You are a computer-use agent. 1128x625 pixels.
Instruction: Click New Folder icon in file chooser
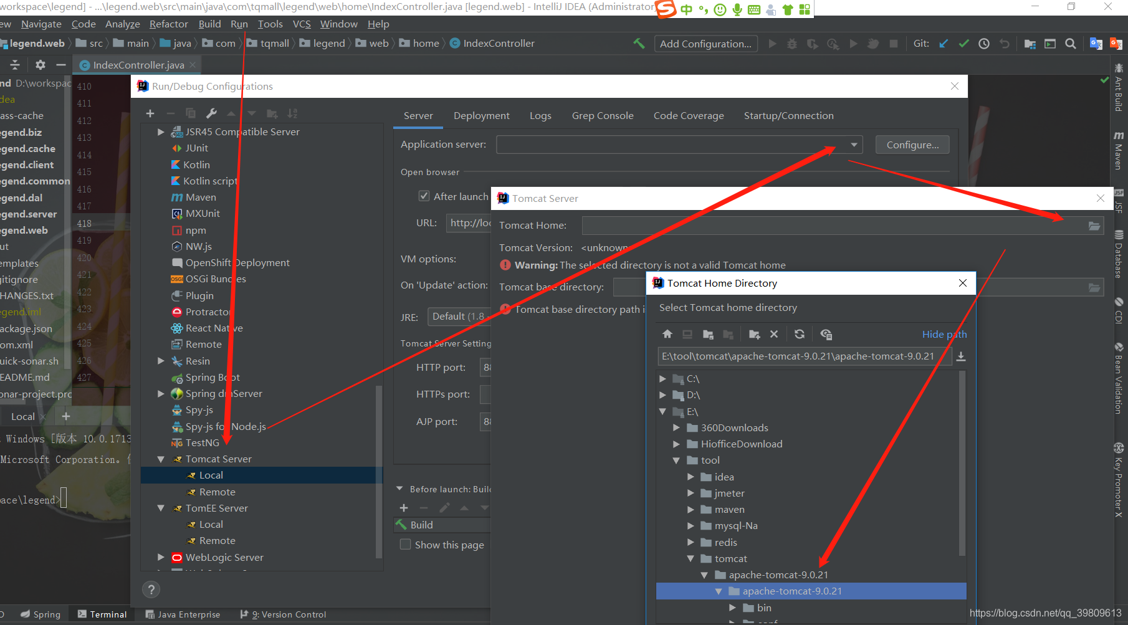coord(754,335)
